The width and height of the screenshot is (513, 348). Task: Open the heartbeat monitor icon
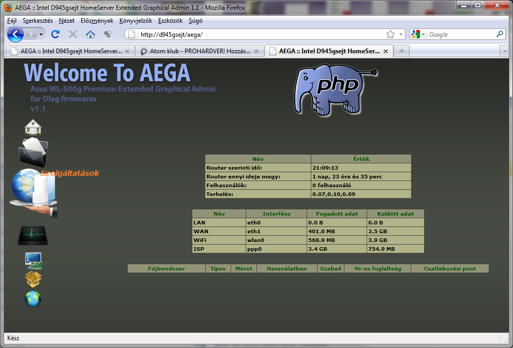click(33, 235)
